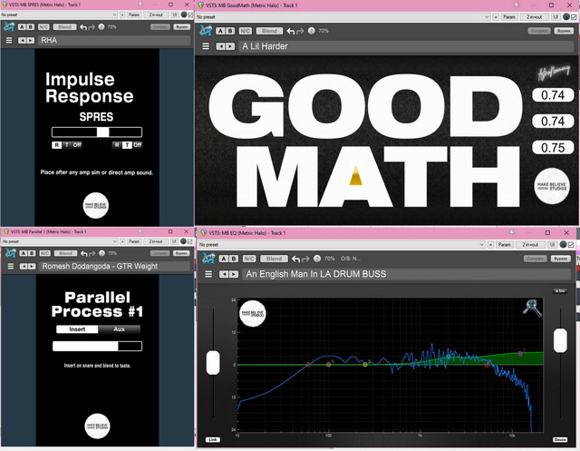Select Aux mode in Parallel Process #1

click(x=119, y=329)
